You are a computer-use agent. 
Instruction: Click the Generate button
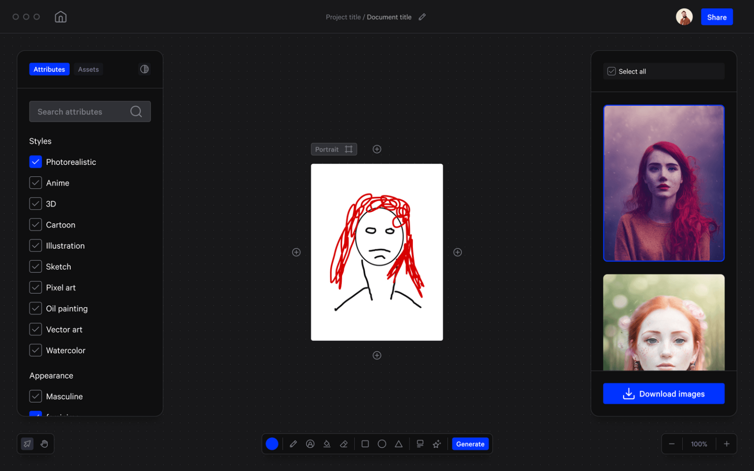470,444
